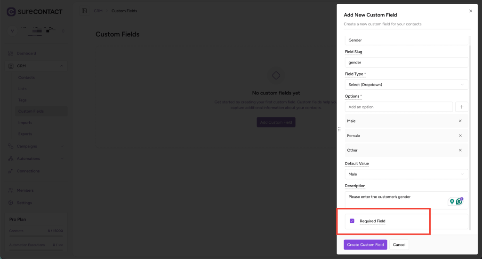Click the plus icon to add option
Image resolution: width=482 pixels, height=259 pixels.
click(461, 107)
